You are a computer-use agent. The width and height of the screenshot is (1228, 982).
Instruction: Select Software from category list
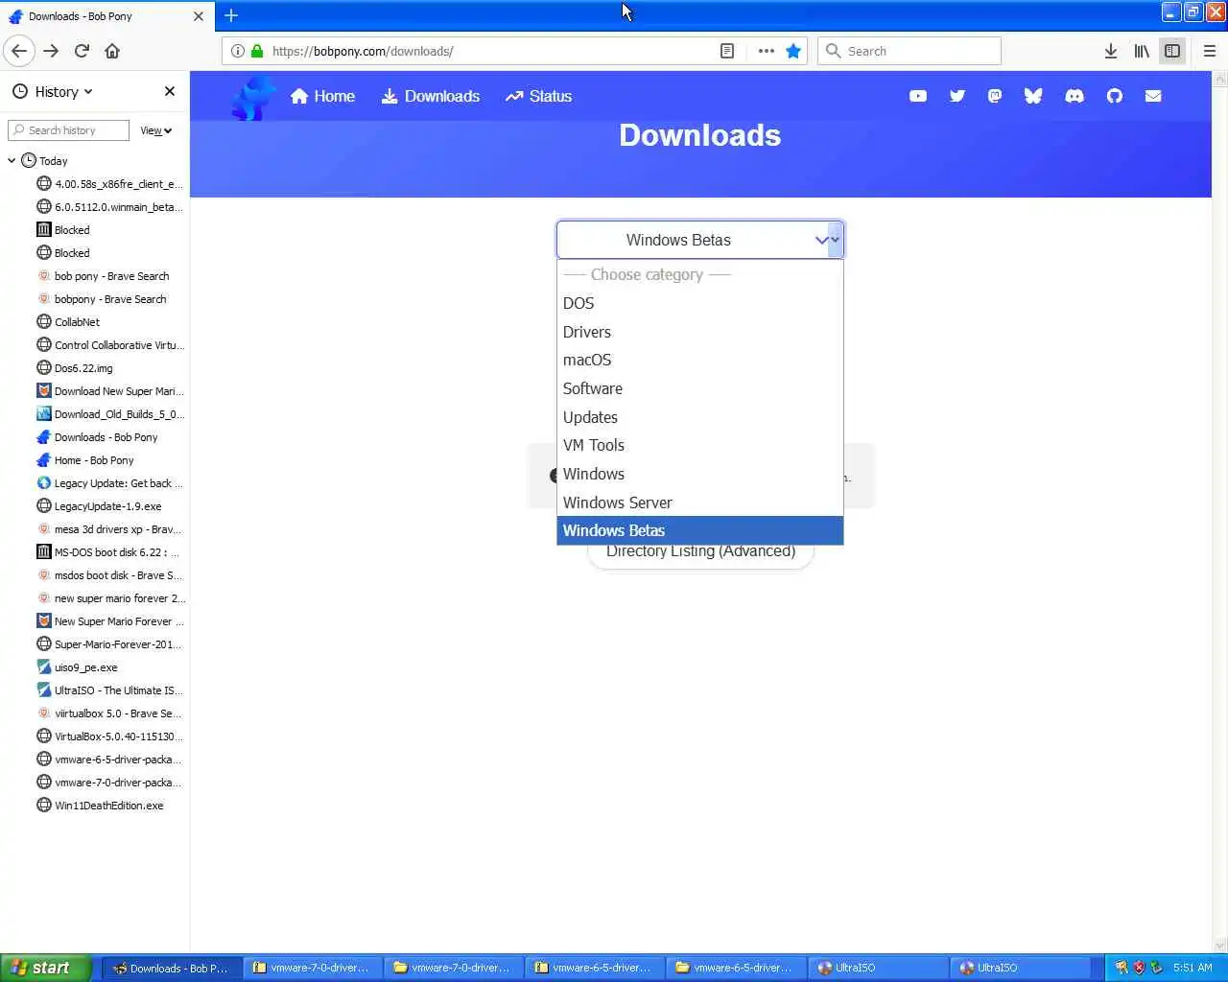click(700, 388)
